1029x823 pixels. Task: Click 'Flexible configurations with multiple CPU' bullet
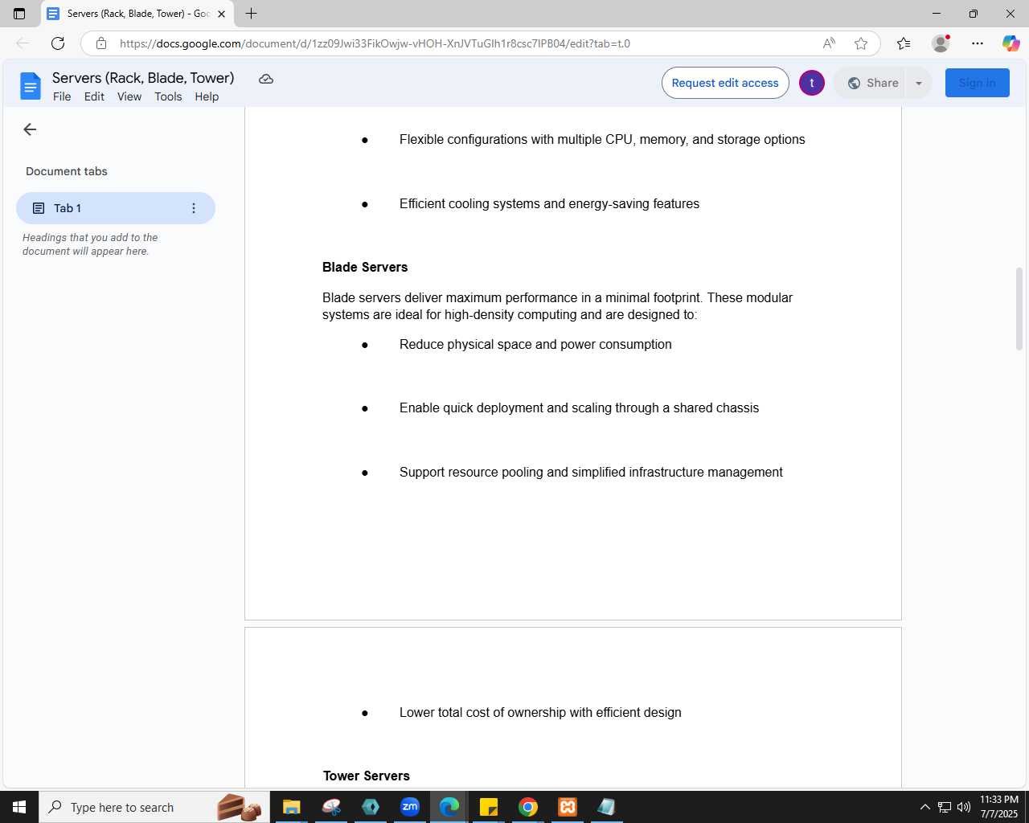pyautogui.click(x=602, y=139)
